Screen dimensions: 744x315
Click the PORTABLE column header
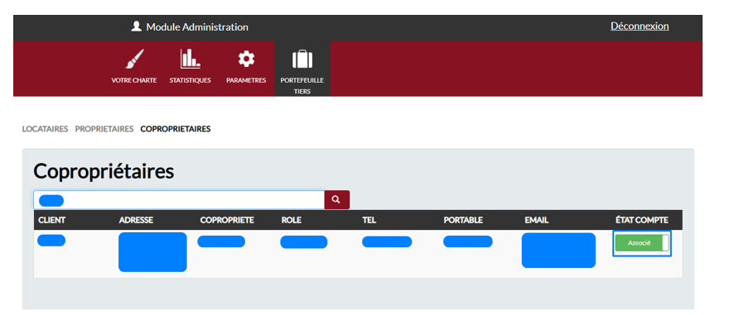[463, 220]
